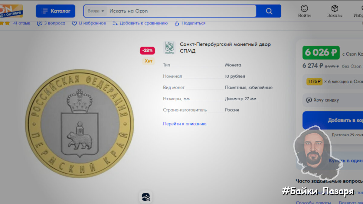The image size is (363, 204).
Task: Open image search via the camera icon
Action: pos(146,196)
